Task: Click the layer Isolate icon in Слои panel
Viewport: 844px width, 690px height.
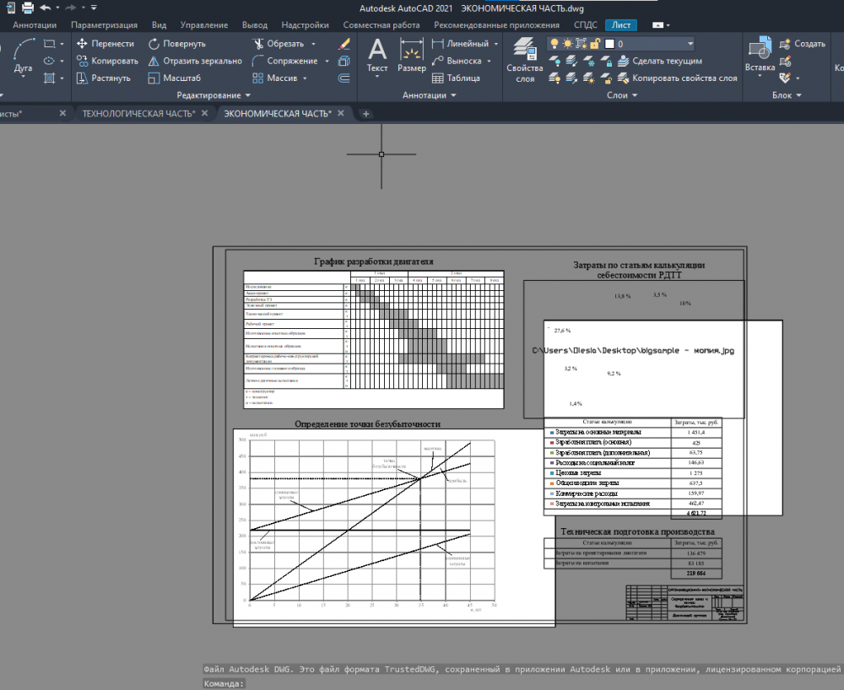Action: coord(571,61)
